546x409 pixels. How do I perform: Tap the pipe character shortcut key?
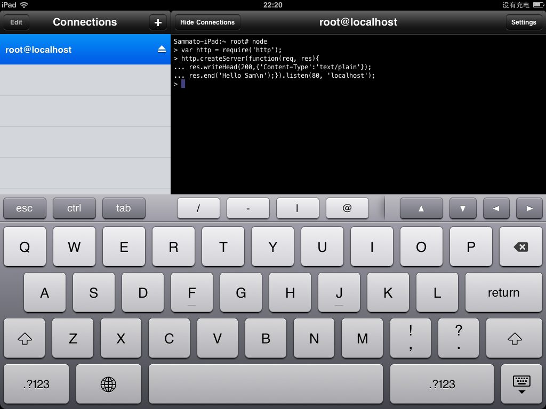[298, 208]
